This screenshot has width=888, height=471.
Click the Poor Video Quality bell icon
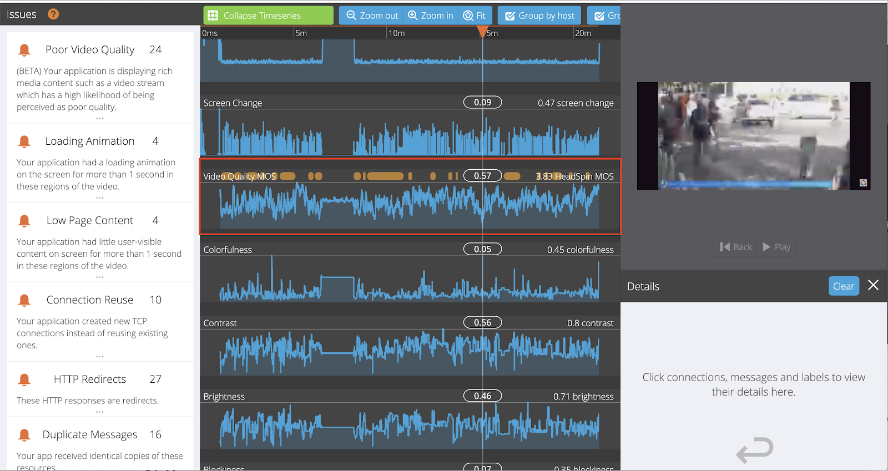24,50
